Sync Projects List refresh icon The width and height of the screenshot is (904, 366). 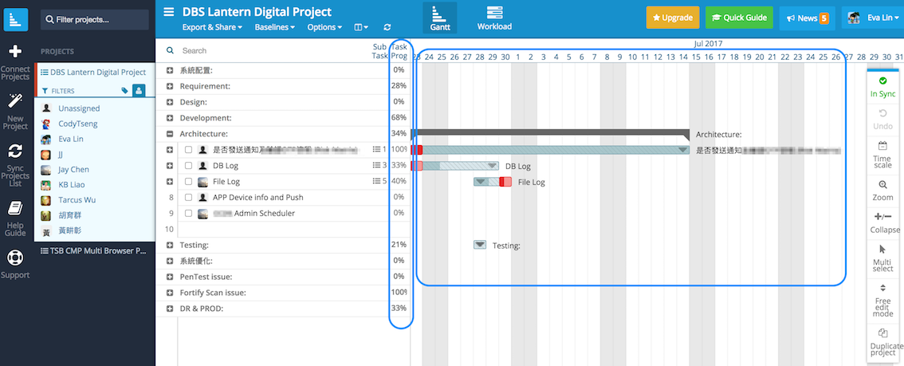(x=16, y=151)
